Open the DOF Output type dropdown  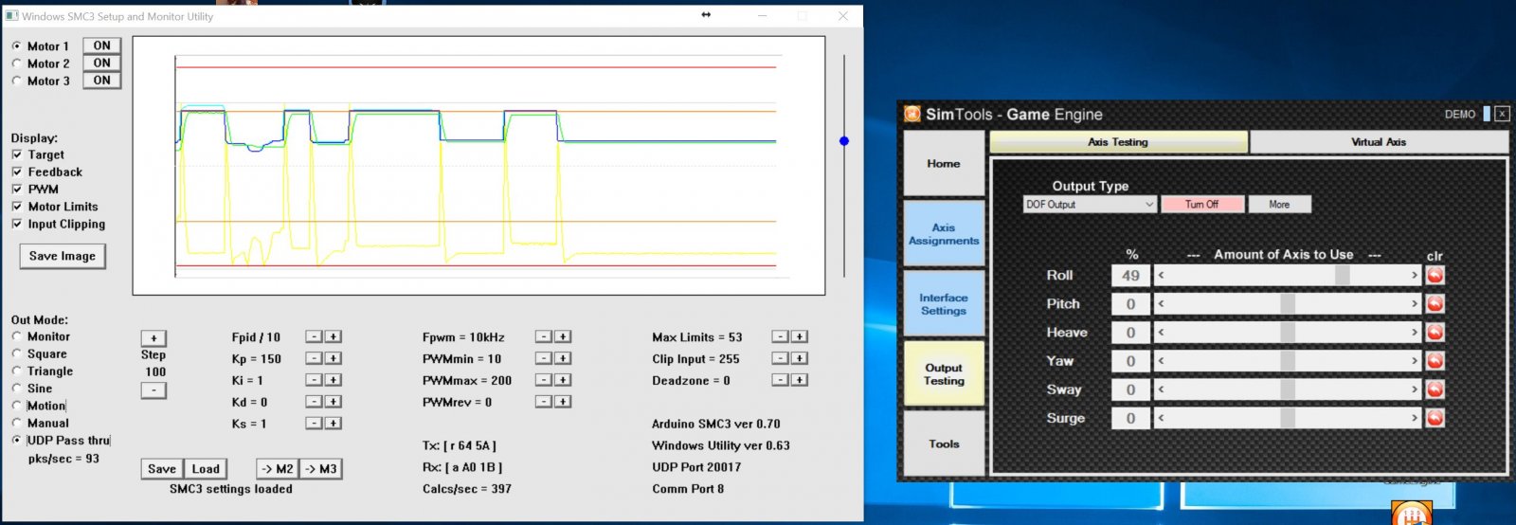tap(1090, 204)
